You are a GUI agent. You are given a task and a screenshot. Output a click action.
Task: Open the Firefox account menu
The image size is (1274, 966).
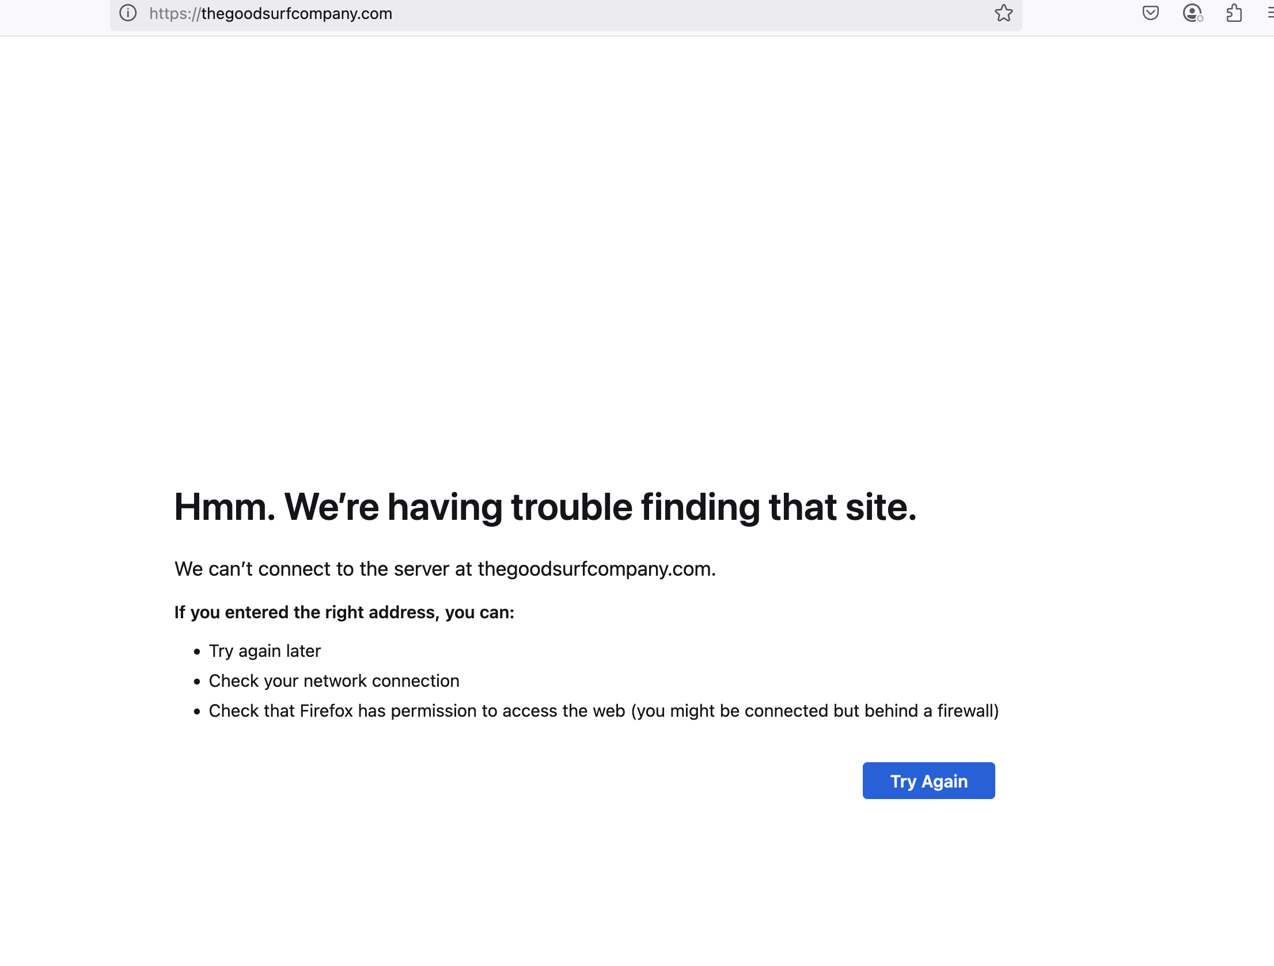click(x=1192, y=13)
